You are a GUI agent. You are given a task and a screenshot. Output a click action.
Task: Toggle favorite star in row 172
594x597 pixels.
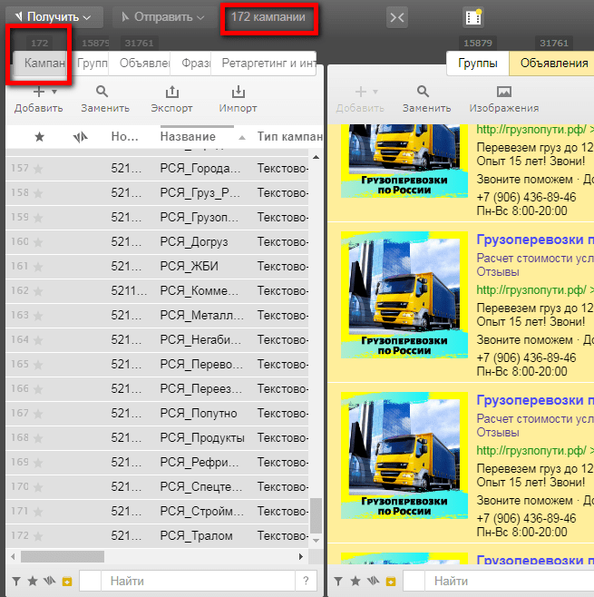click(x=38, y=535)
